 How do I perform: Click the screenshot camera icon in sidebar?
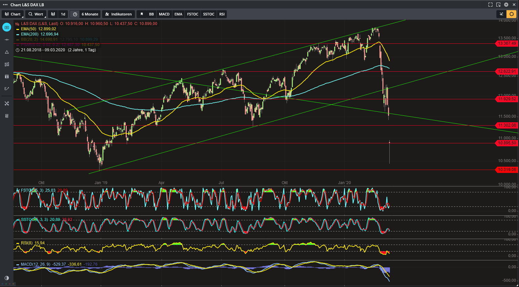pos(7,27)
